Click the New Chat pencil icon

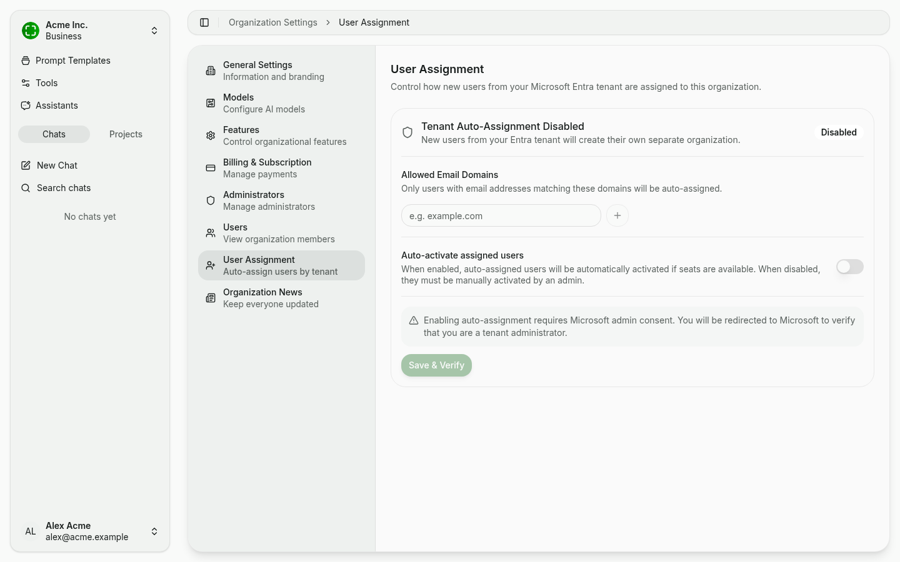26,165
